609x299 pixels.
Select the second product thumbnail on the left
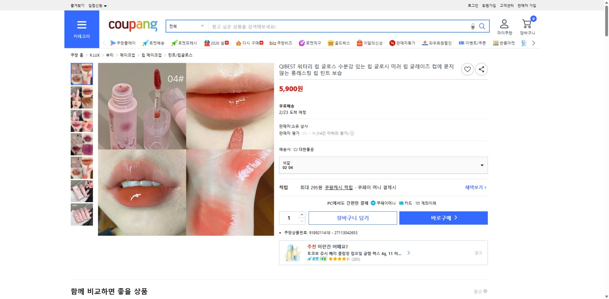[x=82, y=97]
